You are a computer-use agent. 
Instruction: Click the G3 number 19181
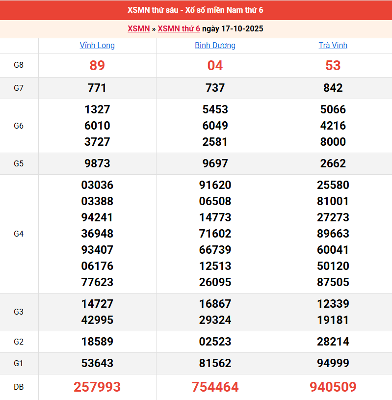[333, 320]
